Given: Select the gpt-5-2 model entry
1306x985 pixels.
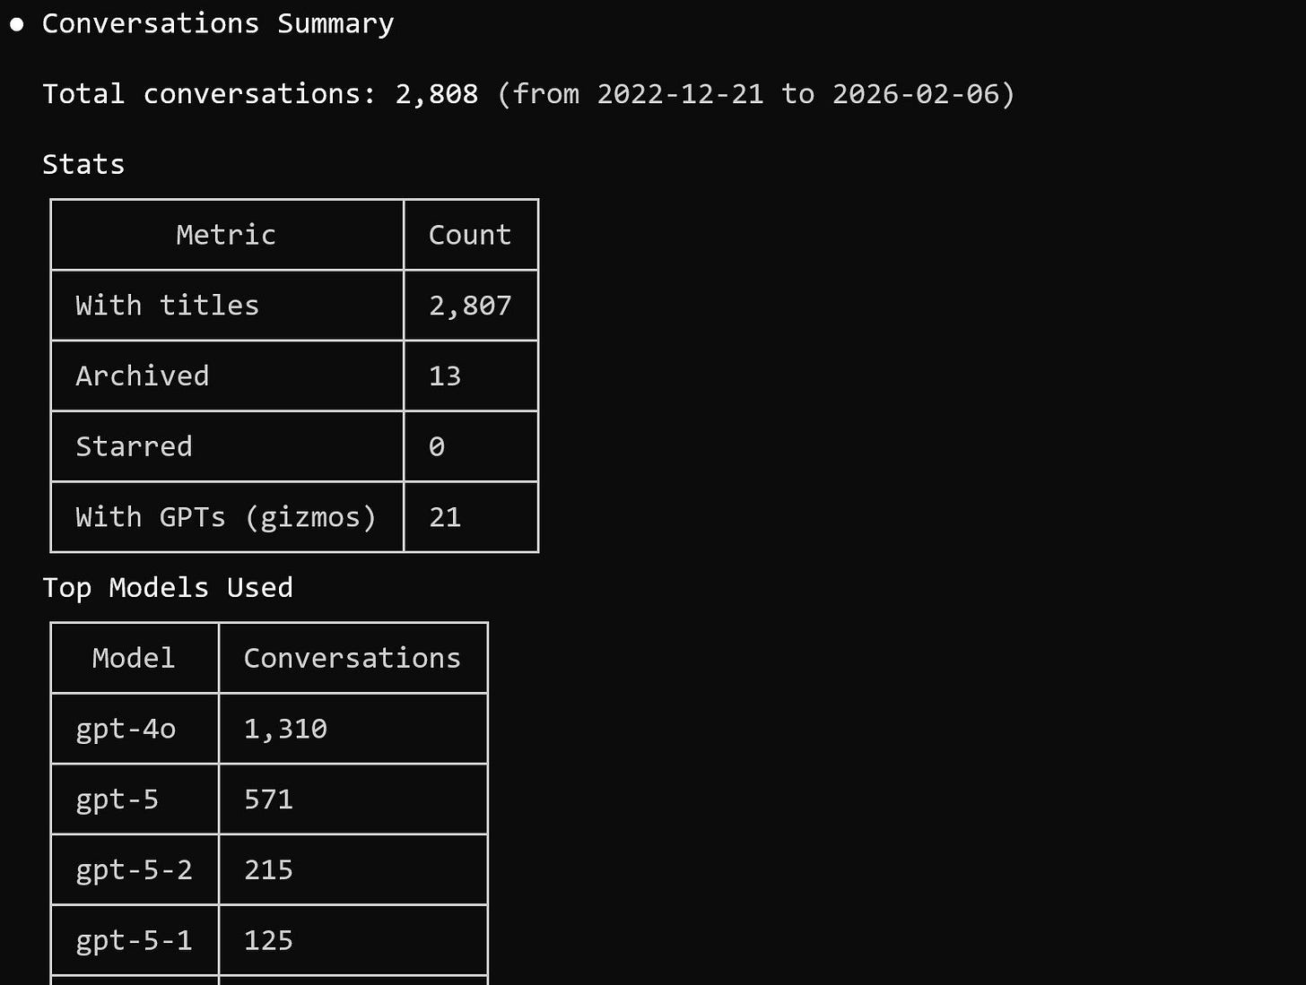Looking at the screenshot, I should pyautogui.click(x=134, y=868).
